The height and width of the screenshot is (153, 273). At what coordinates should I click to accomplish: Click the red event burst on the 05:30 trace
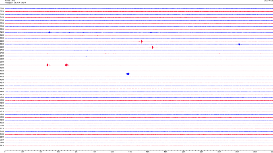[x=142, y=41]
